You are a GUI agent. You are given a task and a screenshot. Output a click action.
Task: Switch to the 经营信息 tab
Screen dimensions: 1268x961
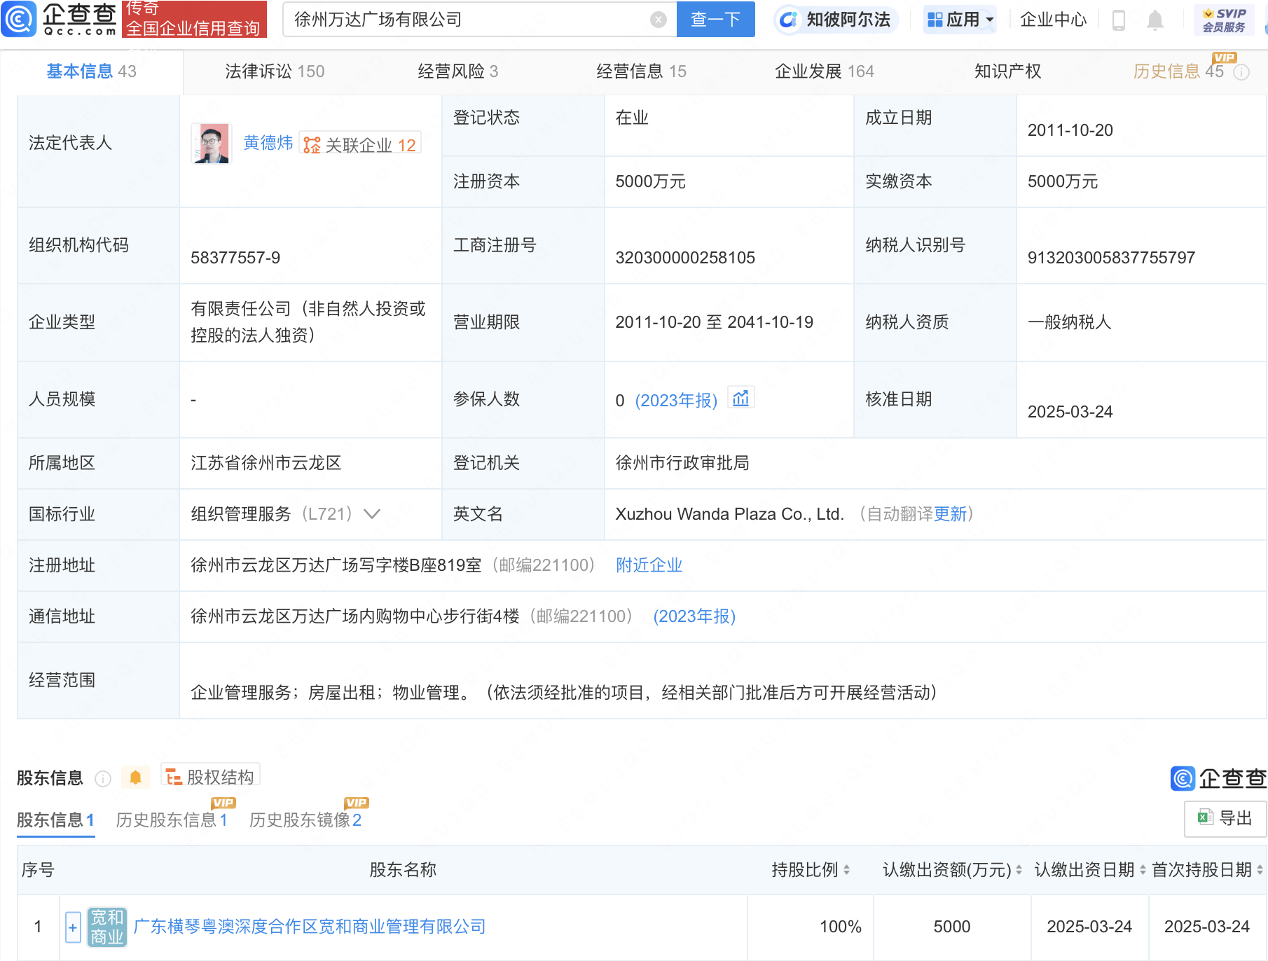(x=641, y=71)
